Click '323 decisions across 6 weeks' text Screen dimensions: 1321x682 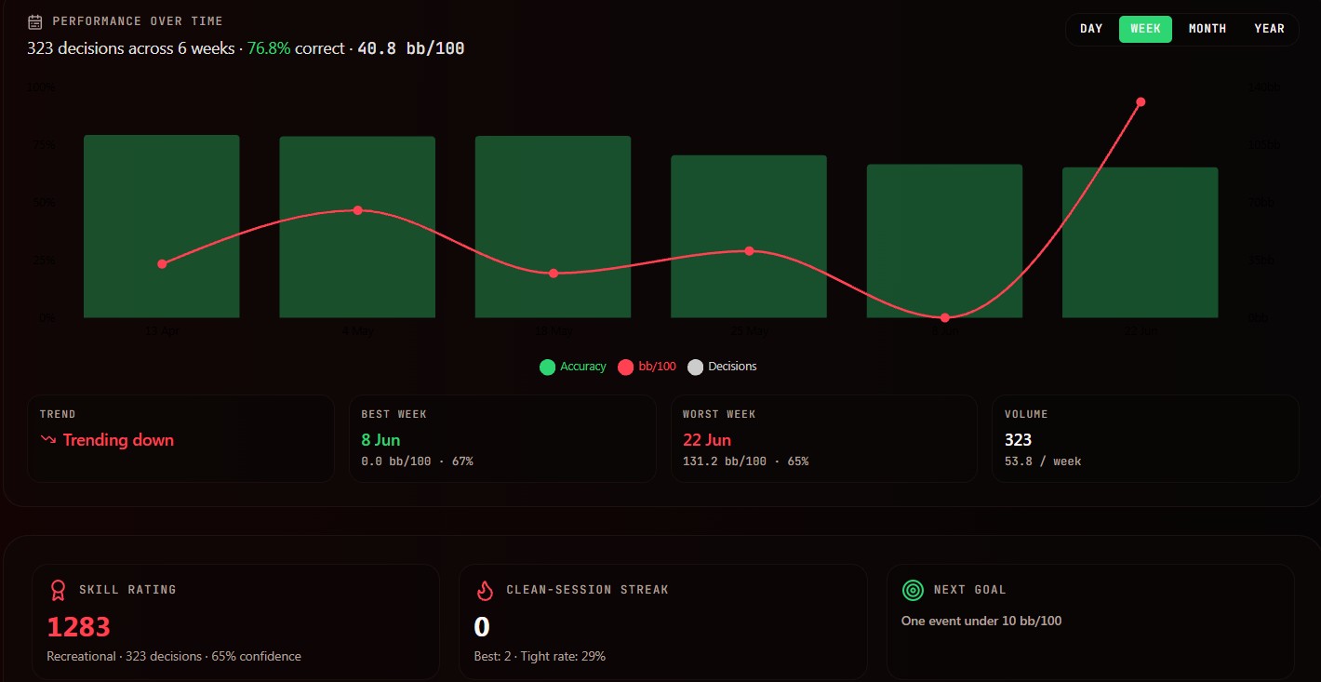click(x=130, y=48)
